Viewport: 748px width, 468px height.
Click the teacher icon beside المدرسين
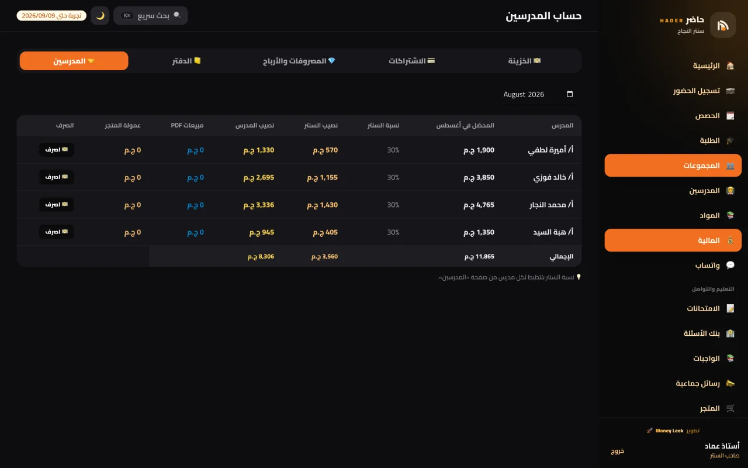(x=730, y=190)
